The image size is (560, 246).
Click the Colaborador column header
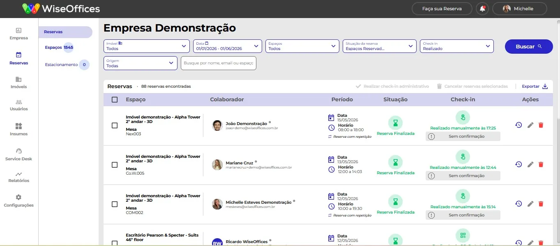pyautogui.click(x=227, y=100)
